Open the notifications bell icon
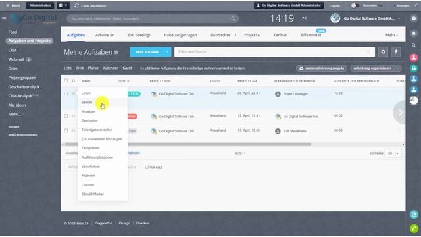Viewport: 421px width, 237px height. click(x=414, y=34)
